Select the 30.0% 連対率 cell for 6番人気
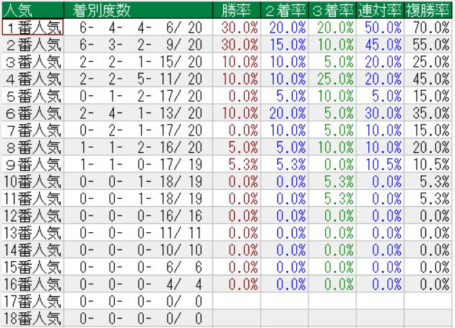Image resolution: width=455 pixels, height=328 pixels. click(381, 112)
